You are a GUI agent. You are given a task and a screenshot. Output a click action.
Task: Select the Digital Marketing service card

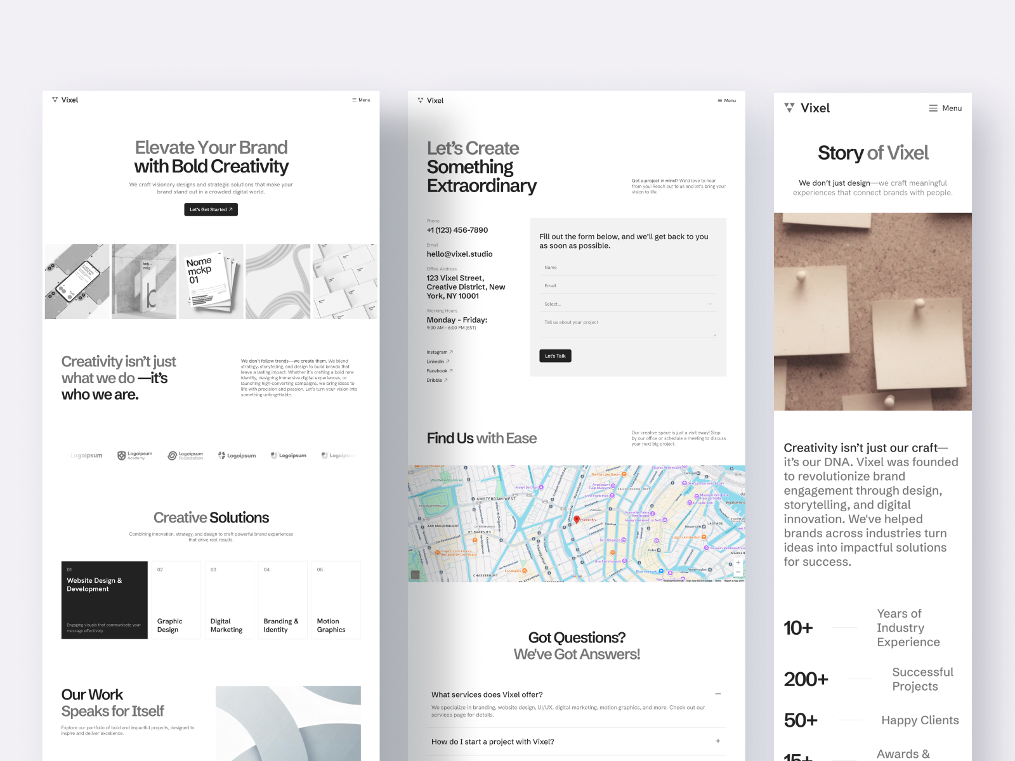(229, 600)
